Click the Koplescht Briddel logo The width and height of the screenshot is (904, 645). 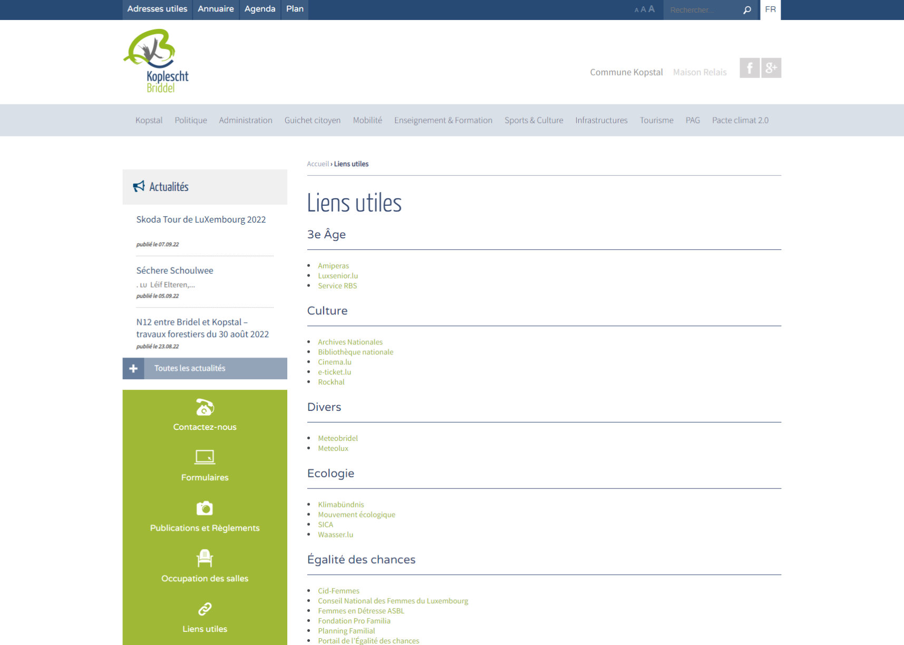pos(156,61)
